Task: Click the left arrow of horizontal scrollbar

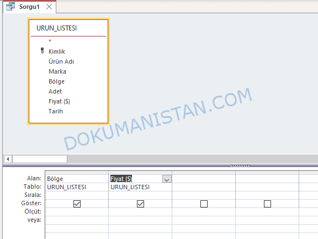Action: point(8,159)
